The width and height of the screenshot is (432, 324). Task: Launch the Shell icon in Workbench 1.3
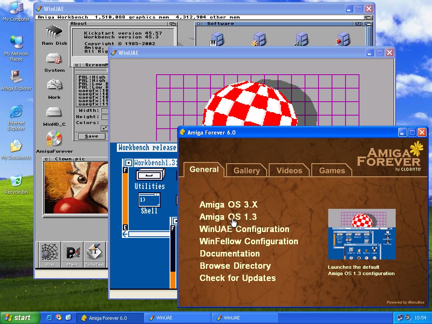point(149,204)
